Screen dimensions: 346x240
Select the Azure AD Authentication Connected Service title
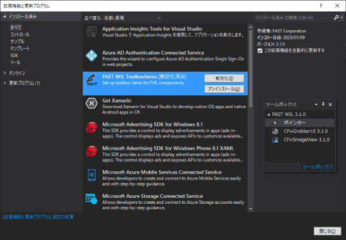coord(153,53)
